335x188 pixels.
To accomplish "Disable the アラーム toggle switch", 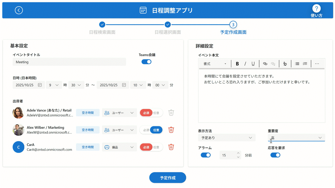I will coord(205,155).
